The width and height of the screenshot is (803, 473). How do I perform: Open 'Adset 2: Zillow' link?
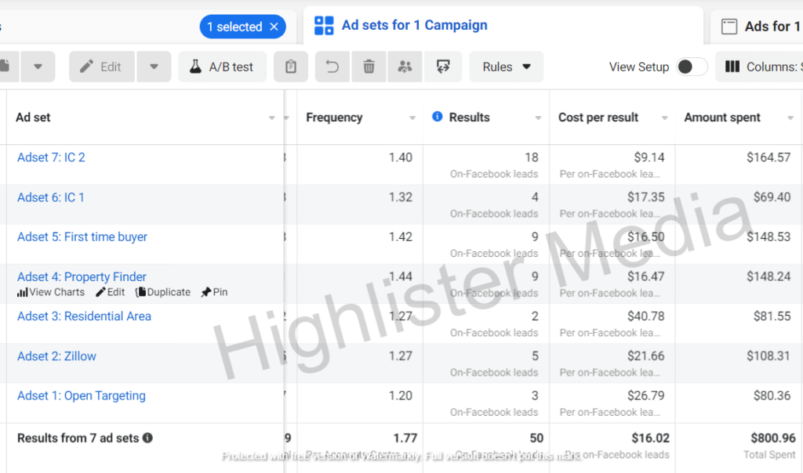coord(56,356)
